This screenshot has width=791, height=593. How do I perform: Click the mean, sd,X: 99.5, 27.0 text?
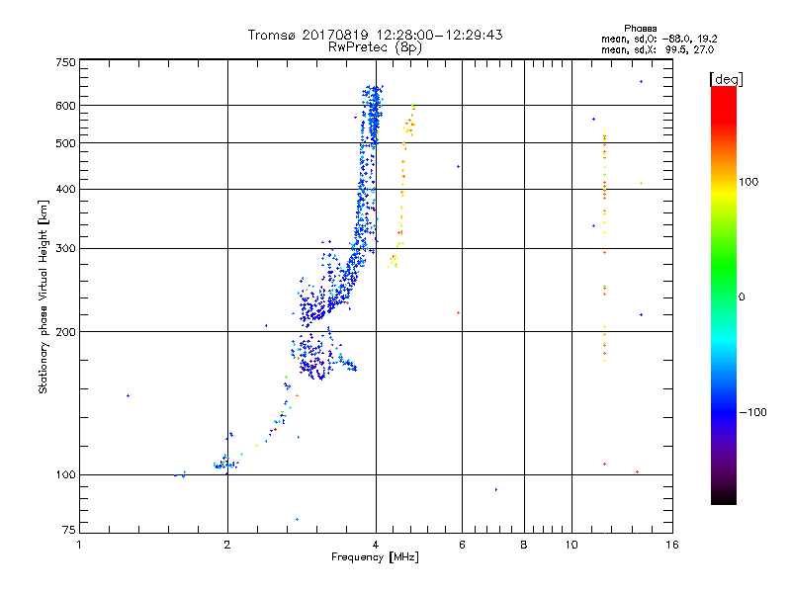point(658,49)
